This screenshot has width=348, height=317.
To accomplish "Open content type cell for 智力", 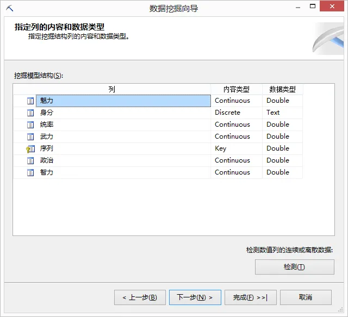I will pos(237,173).
